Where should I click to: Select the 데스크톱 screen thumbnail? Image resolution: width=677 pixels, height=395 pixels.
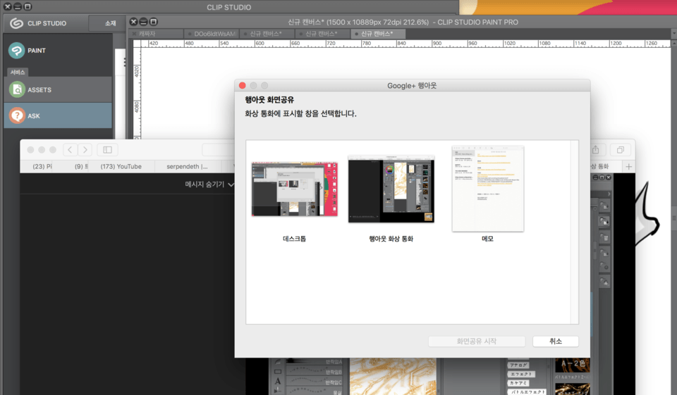pos(294,188)
